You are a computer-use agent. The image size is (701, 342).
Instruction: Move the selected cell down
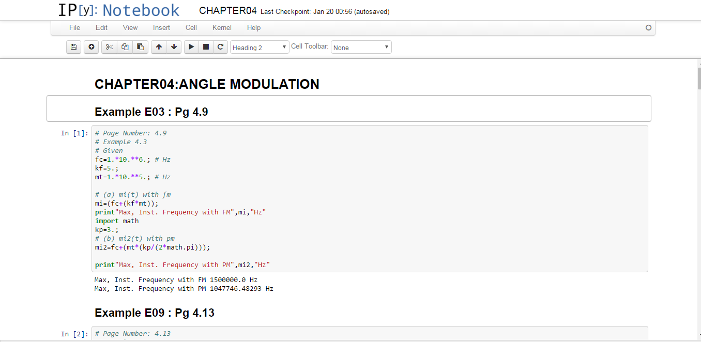[174, 47]
